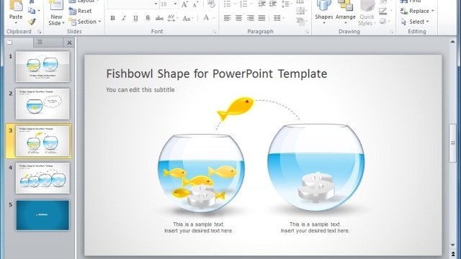Viewport: 461px width, 259px height.
Task: Switch to the Outline pane tab
Action: [x=48, y=42]
